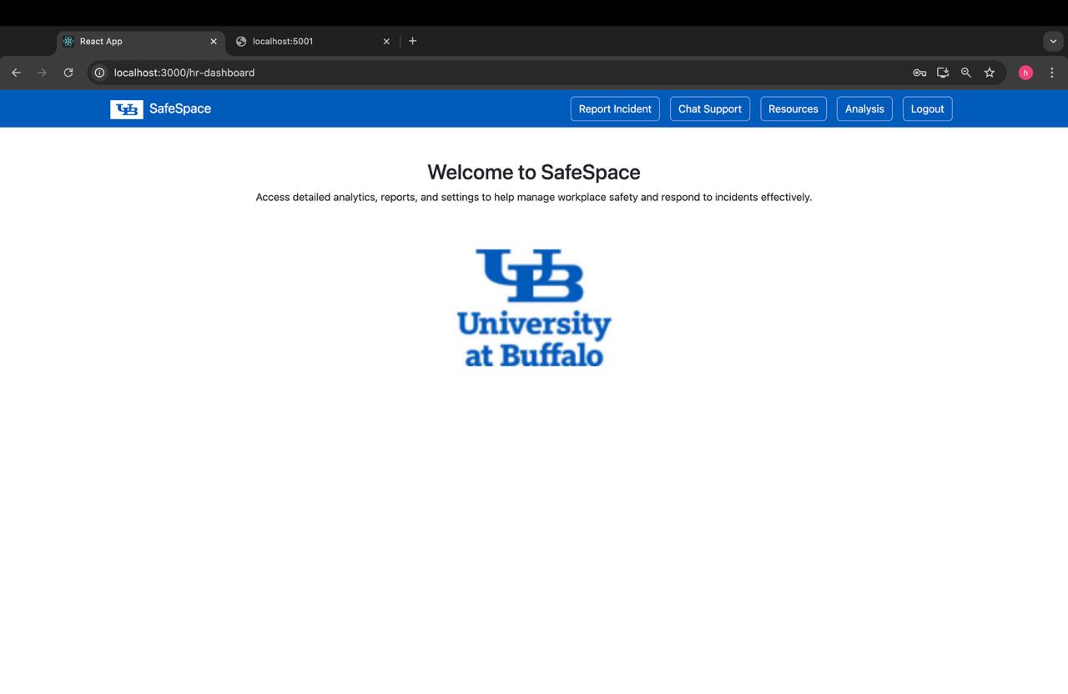
Task: Open the Chrome three-dot menu
Action: 1052,73
